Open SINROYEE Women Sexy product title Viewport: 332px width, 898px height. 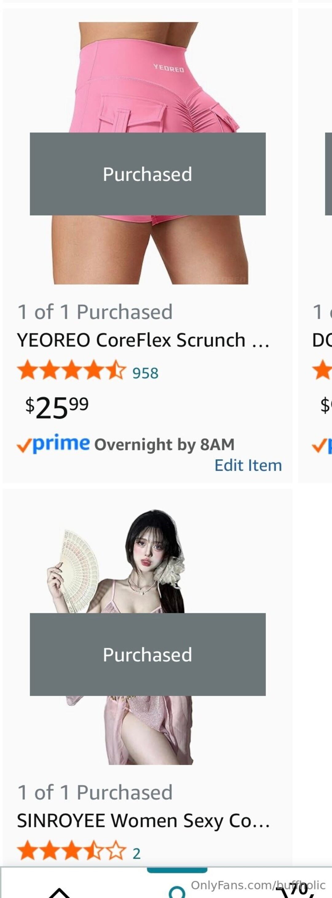coord(143,820)
